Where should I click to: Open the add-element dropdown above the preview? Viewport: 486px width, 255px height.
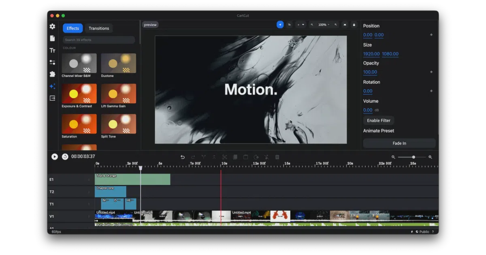(301, 25)
